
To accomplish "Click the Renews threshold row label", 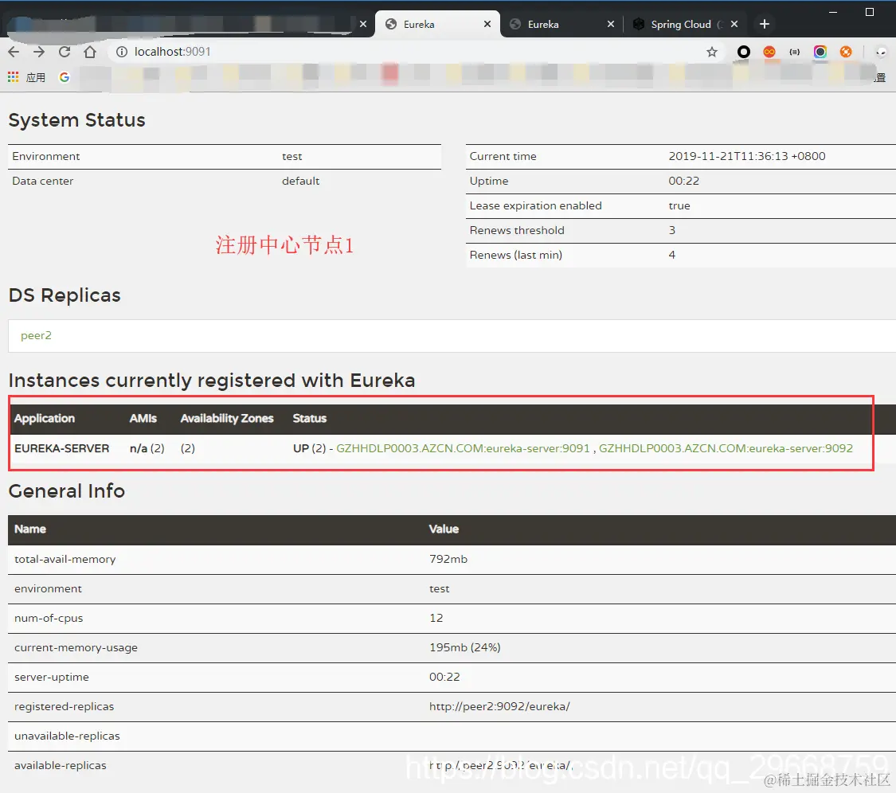I will point(517,230).
